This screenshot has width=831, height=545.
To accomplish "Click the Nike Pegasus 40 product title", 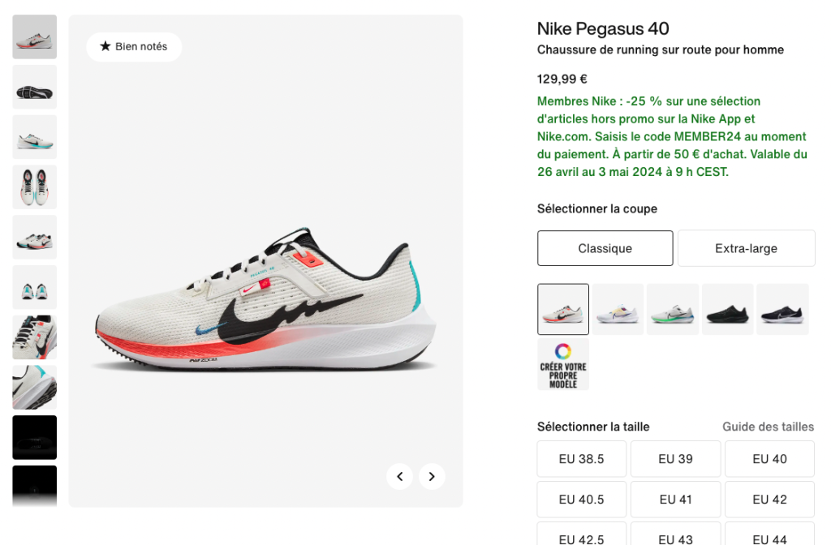I will tap(602, 28).
